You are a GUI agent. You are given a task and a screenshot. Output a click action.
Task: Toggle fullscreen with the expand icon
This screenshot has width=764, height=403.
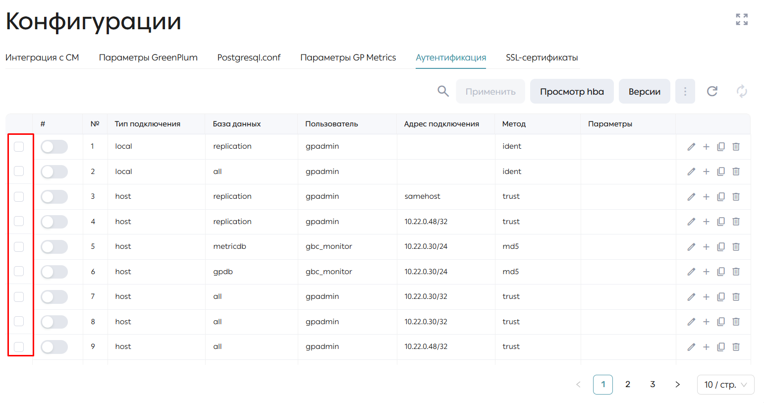pyautogui.click(x=742, y=19)
